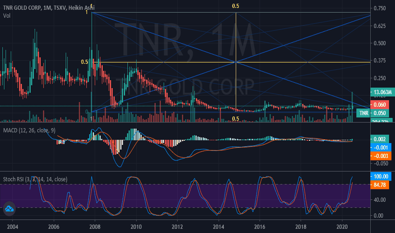The image size is (395, 233).
Task: Click the orange 84.78 Stoch RSI label
Action: coord(380,185)
